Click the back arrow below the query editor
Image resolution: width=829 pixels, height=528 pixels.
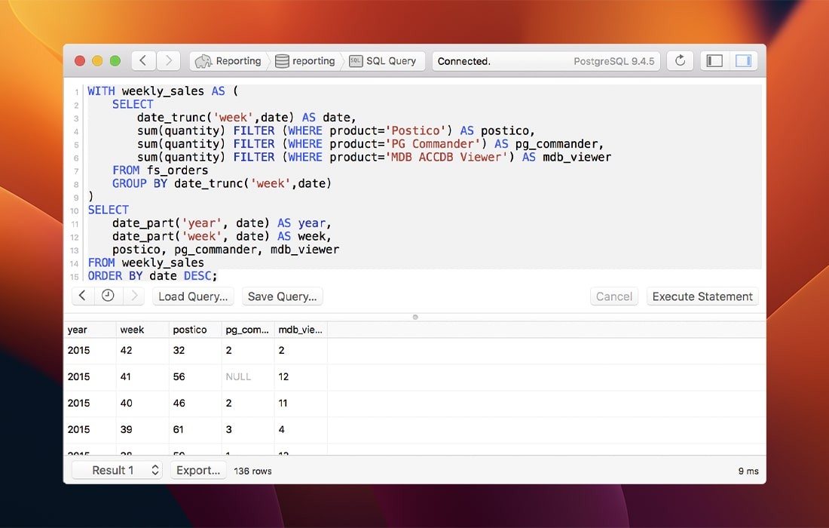(x=83, y=296)
